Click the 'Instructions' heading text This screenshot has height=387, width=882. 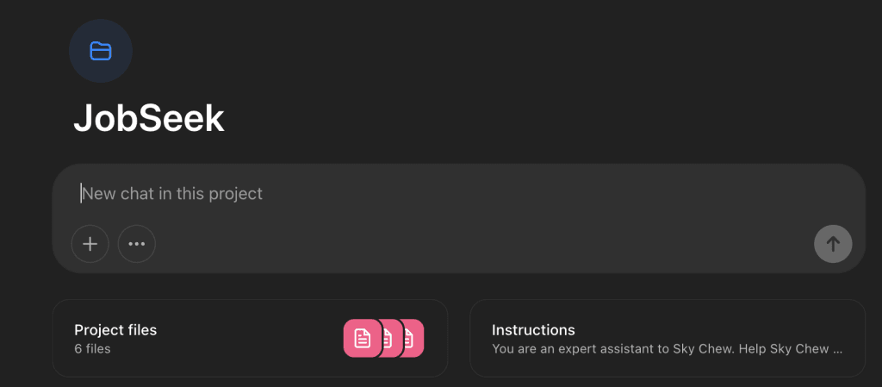coord(533,329)
